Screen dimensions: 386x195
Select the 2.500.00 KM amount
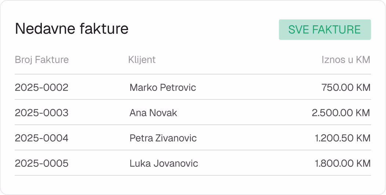pos(341,113)
